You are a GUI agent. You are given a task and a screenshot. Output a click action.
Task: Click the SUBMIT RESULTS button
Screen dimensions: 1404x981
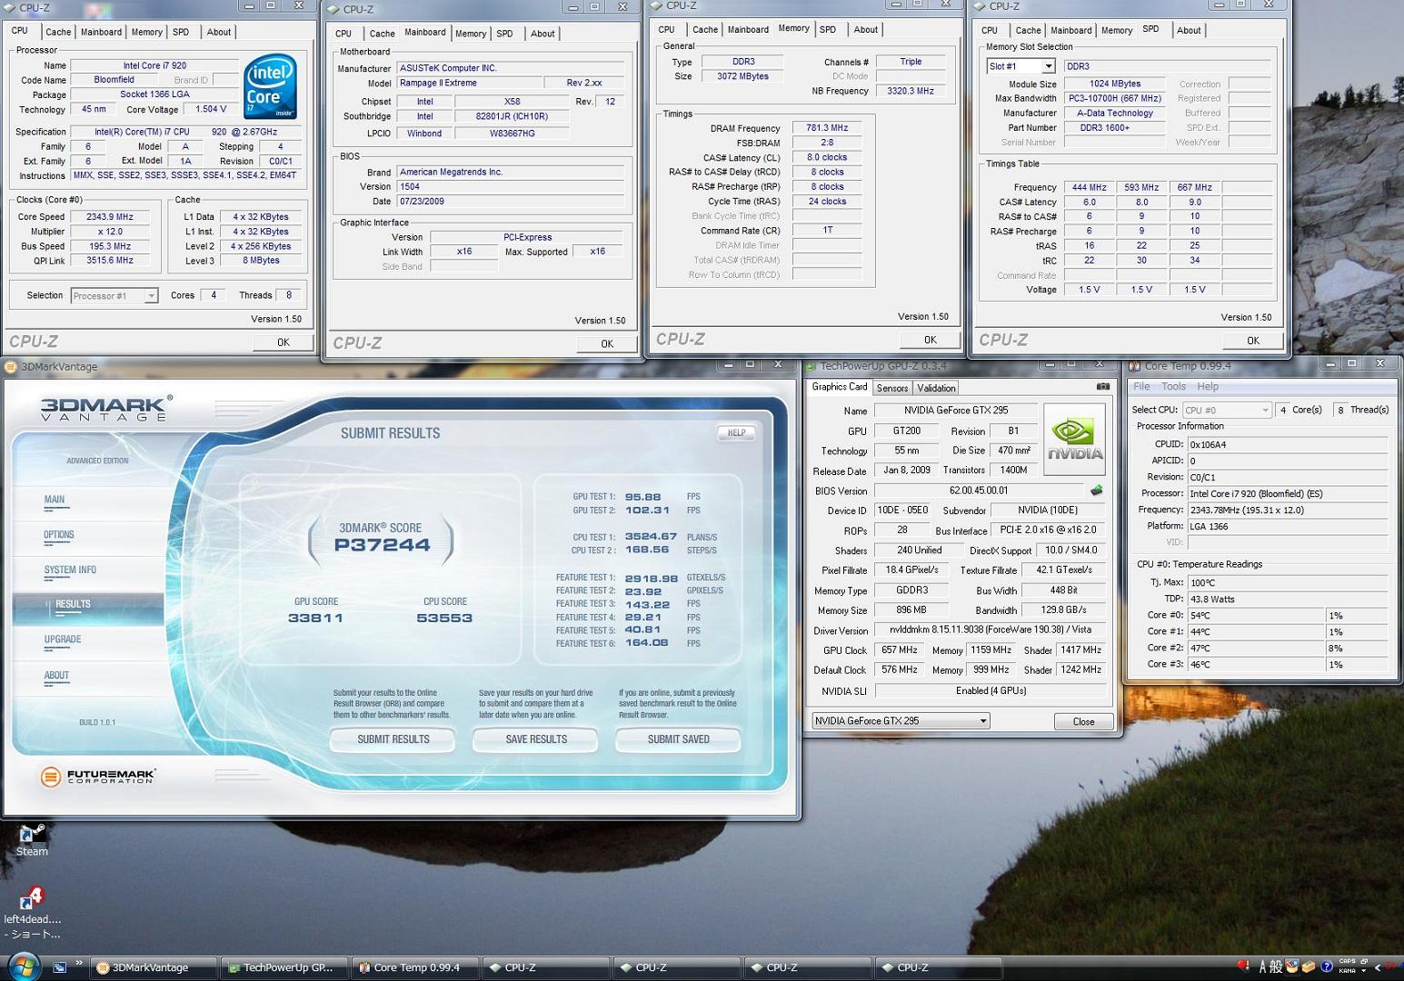pos(393,739)
